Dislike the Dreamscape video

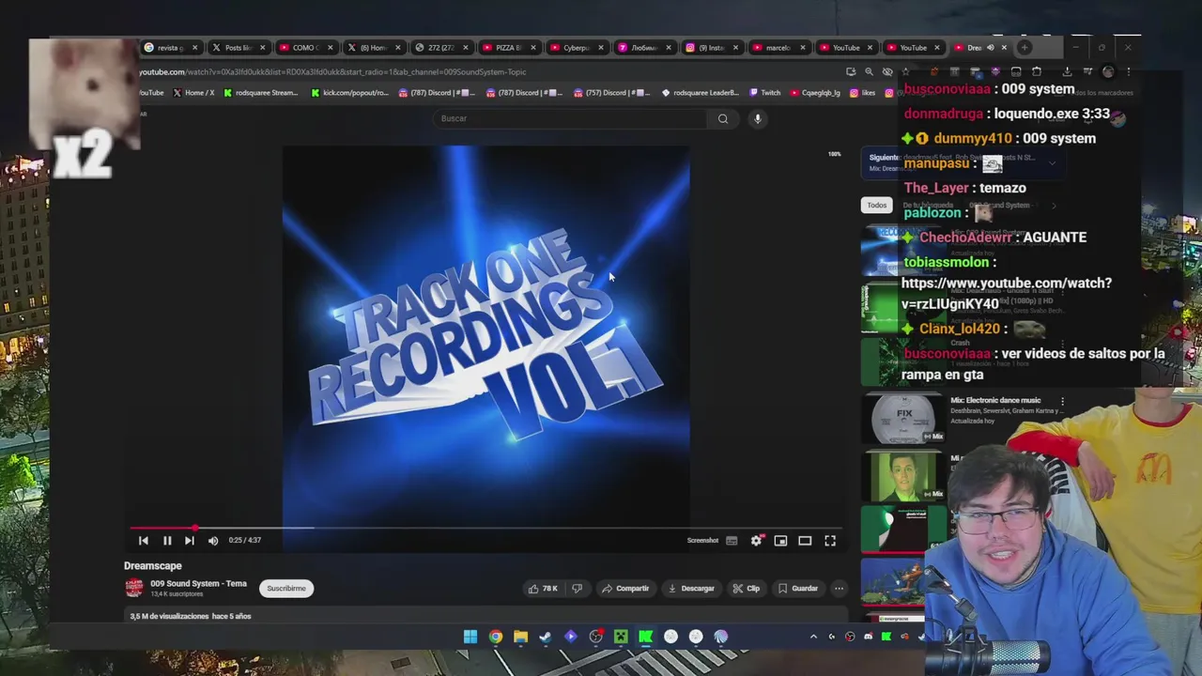pos(577,589)
